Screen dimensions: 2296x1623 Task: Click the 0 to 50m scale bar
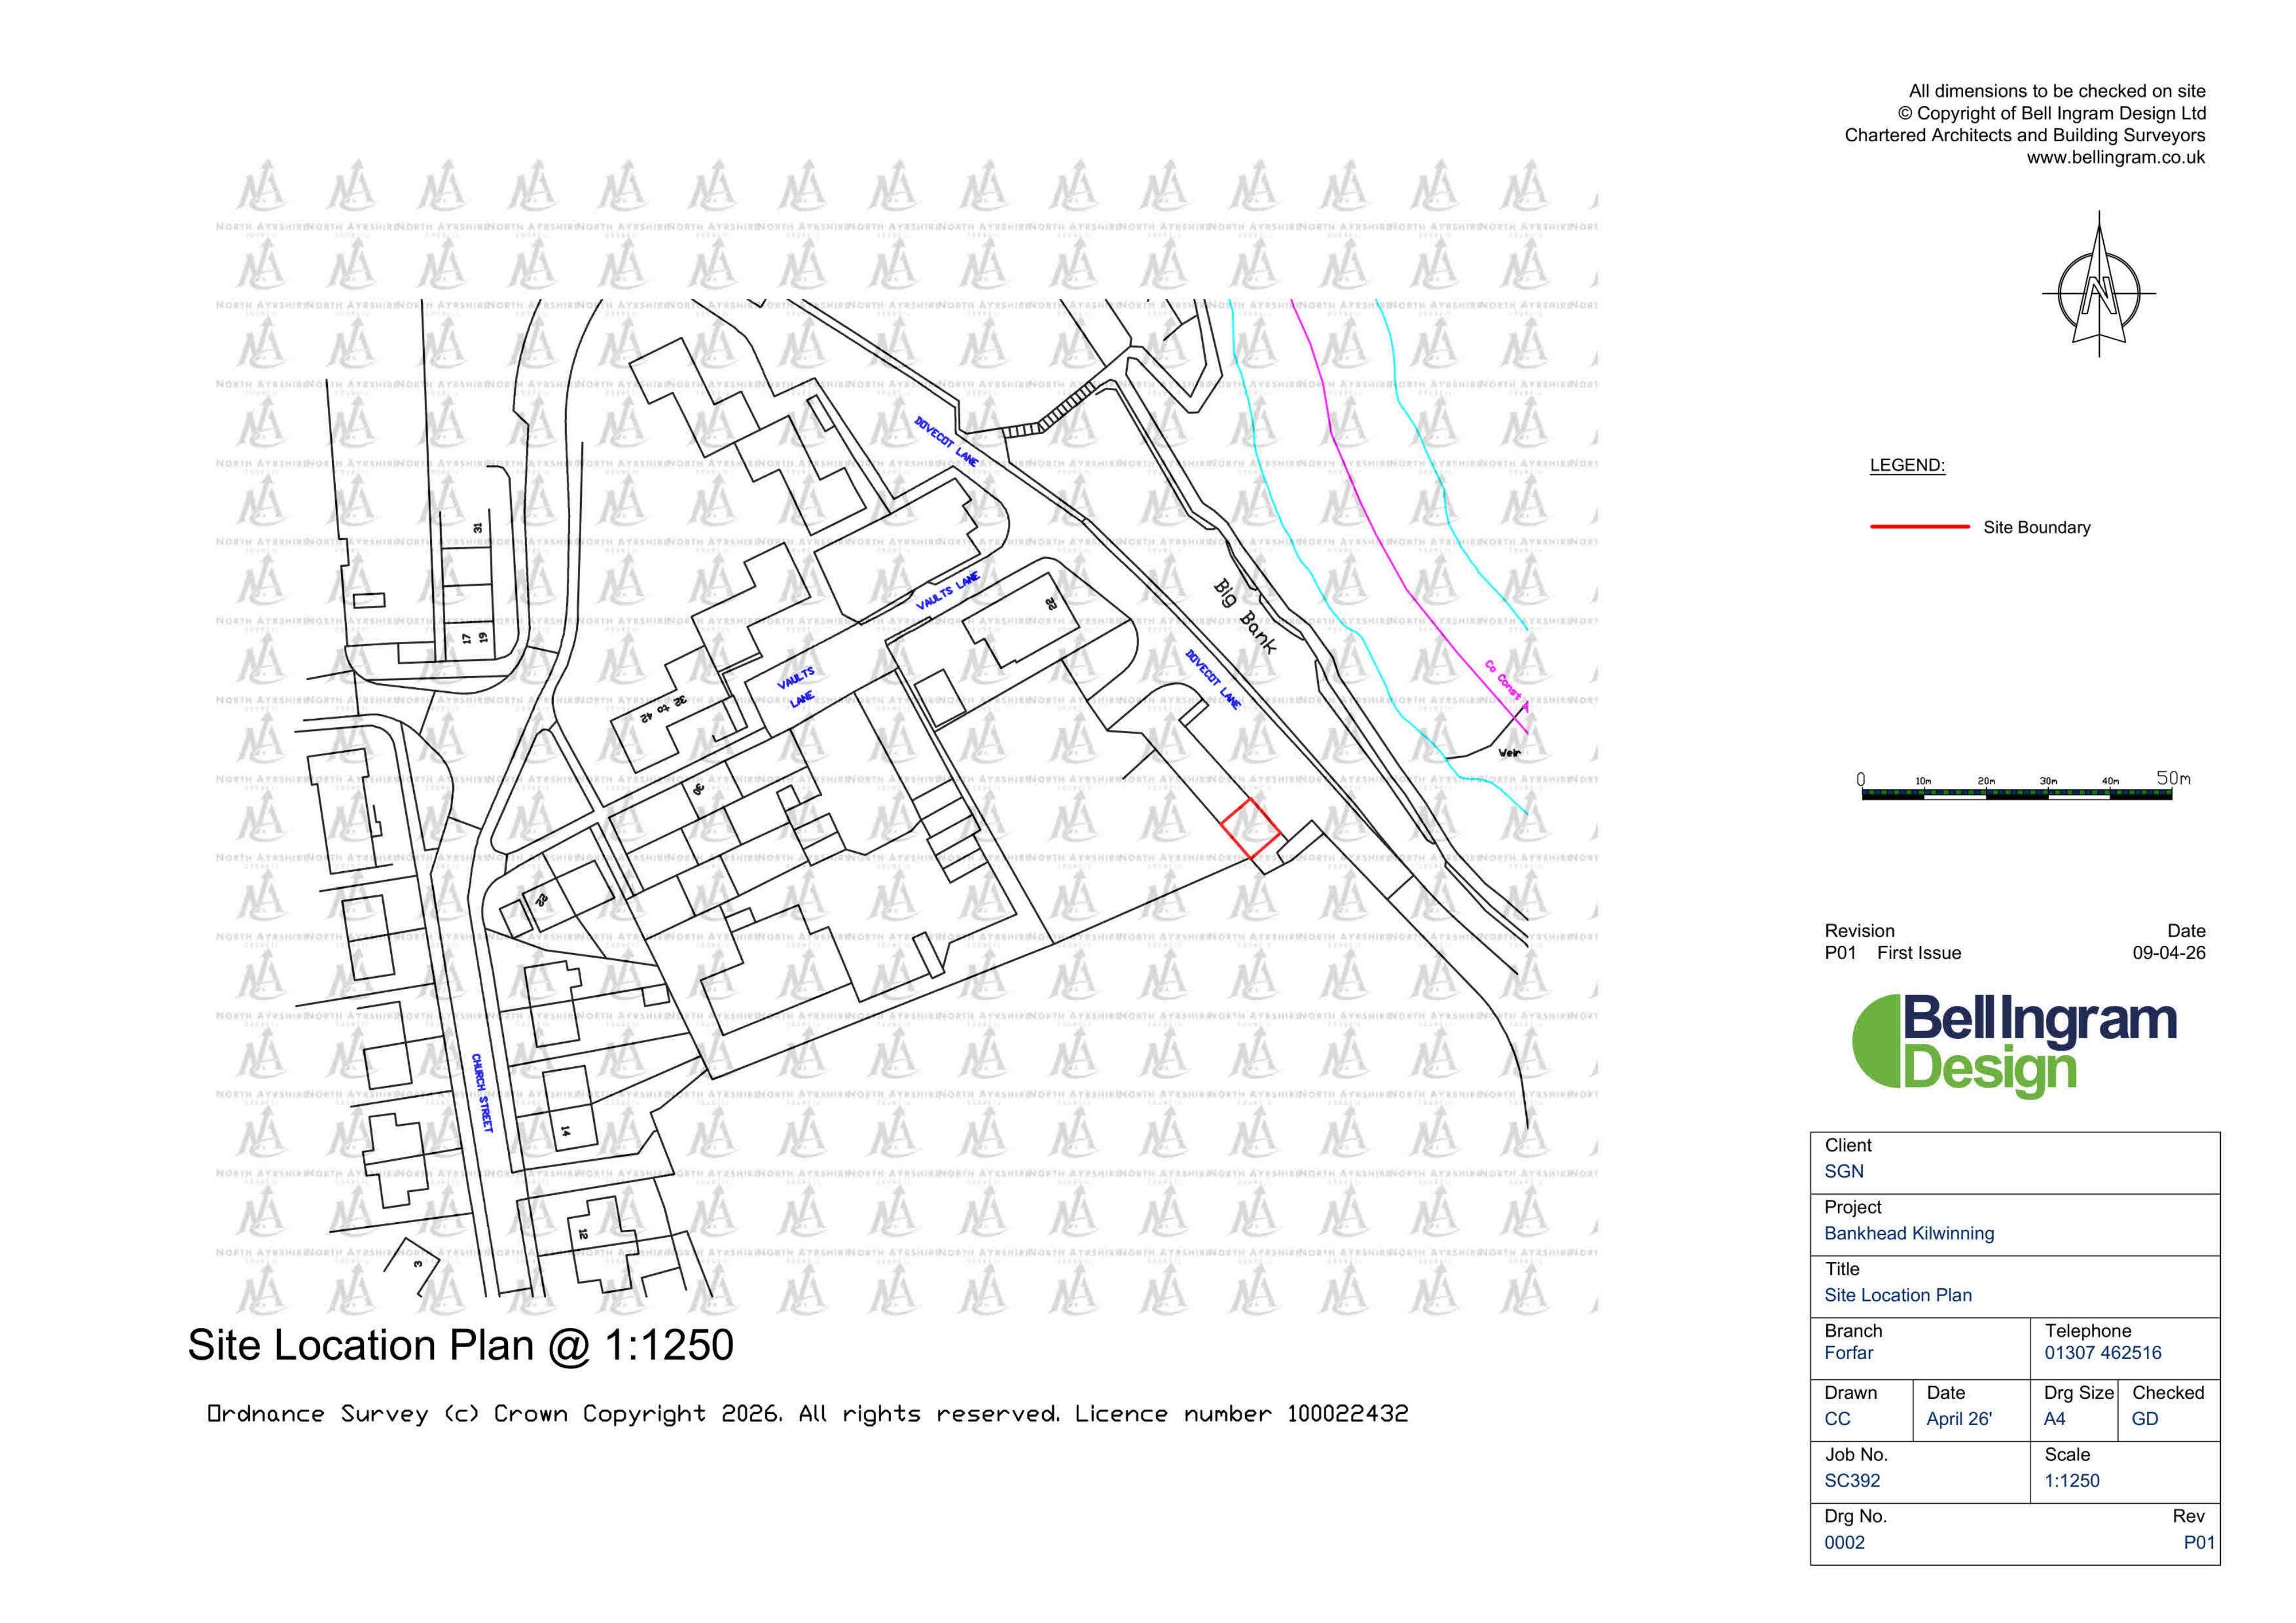2016,794
